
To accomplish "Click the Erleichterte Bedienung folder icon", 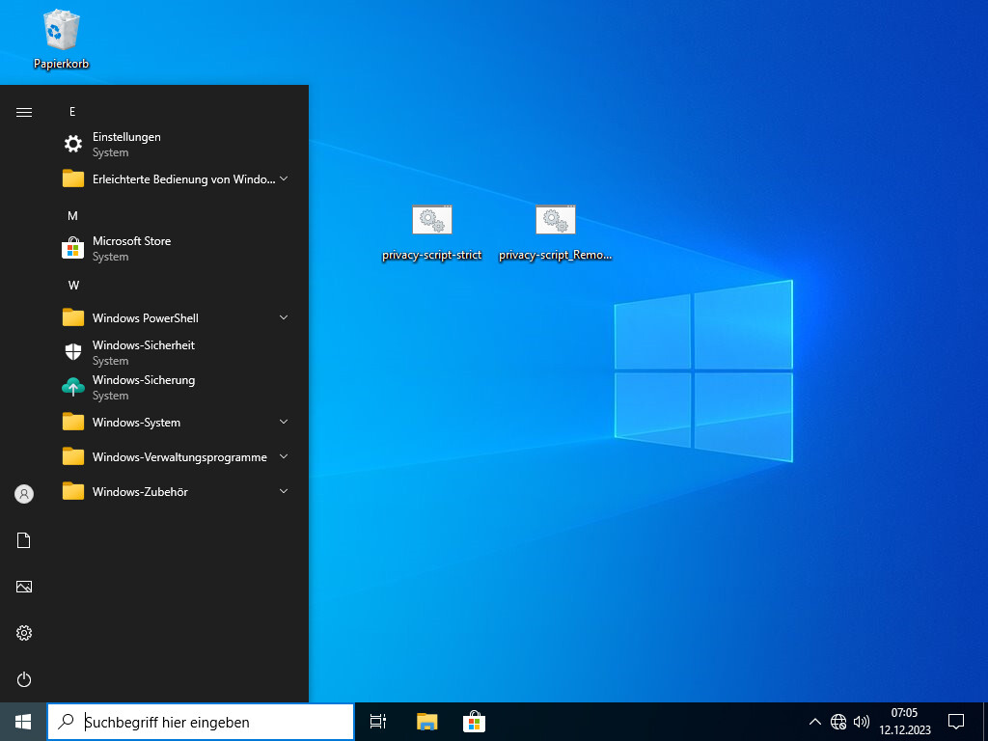I will tap(73, 178).
